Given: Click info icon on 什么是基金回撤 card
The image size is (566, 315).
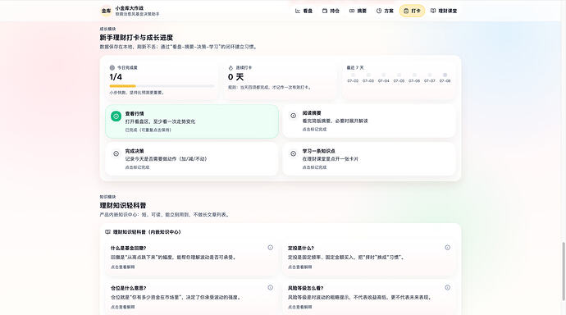Looking at the screenshot, I should click(x=271, y=248).
